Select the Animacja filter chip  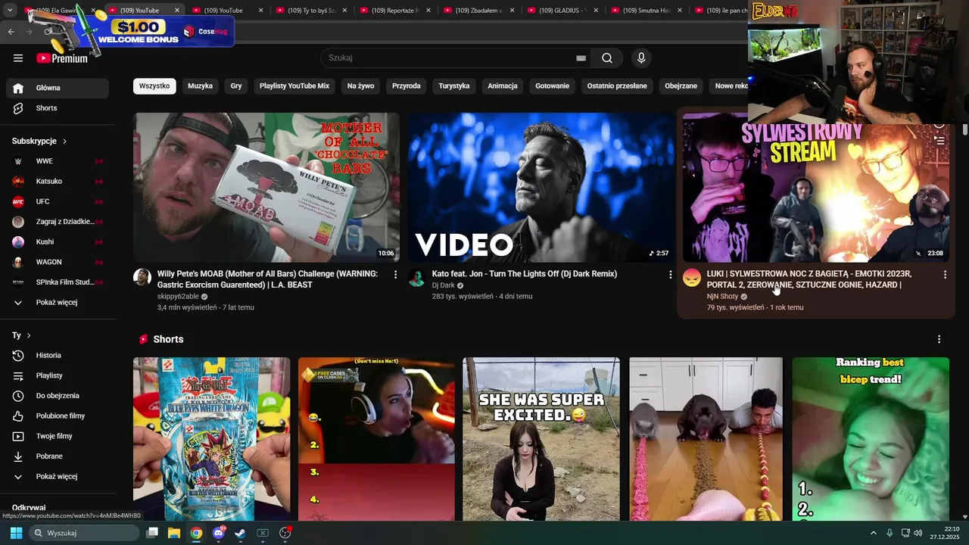point(503,86)
